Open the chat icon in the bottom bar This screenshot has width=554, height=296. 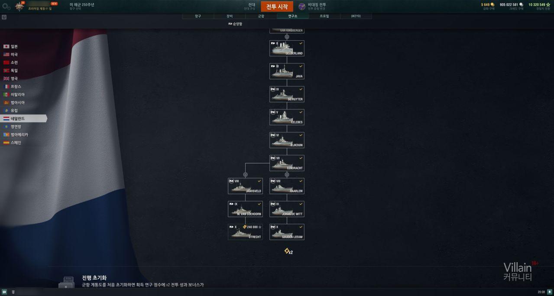[4, 292]
